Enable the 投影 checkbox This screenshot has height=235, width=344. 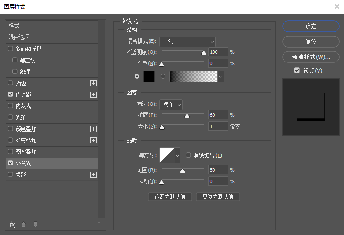coord(10,175)
